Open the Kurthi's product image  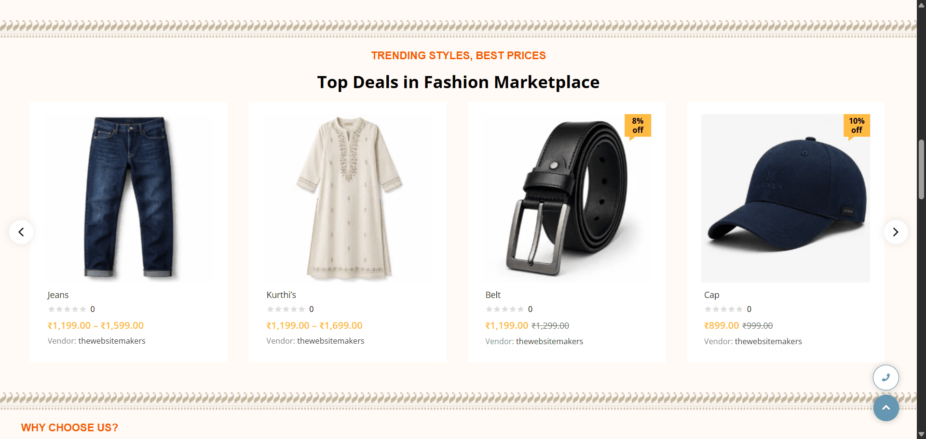(x=348, y=197)
